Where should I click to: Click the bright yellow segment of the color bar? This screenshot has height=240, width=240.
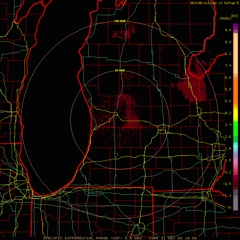(x=235, y=114)
